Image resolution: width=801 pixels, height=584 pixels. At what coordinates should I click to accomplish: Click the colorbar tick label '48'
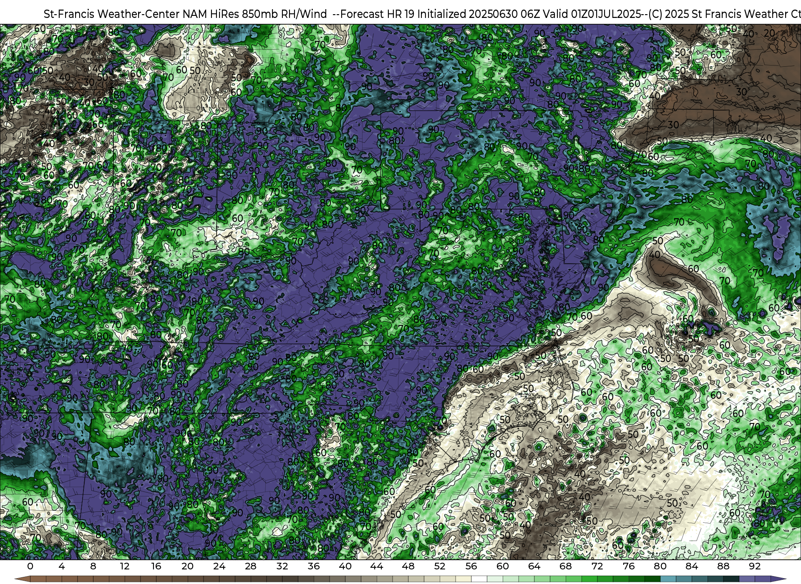click(408, 566)
